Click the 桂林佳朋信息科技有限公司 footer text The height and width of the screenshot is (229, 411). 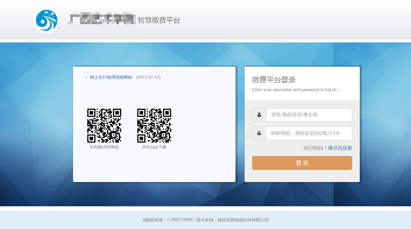tap(243, 220)
